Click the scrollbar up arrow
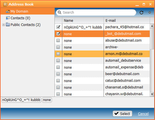Viewport: 155px width, 120px height. (x=152, y=26)
